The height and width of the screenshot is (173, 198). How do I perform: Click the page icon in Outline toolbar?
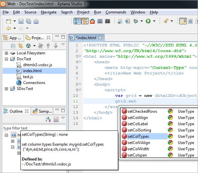click(56, 119)
